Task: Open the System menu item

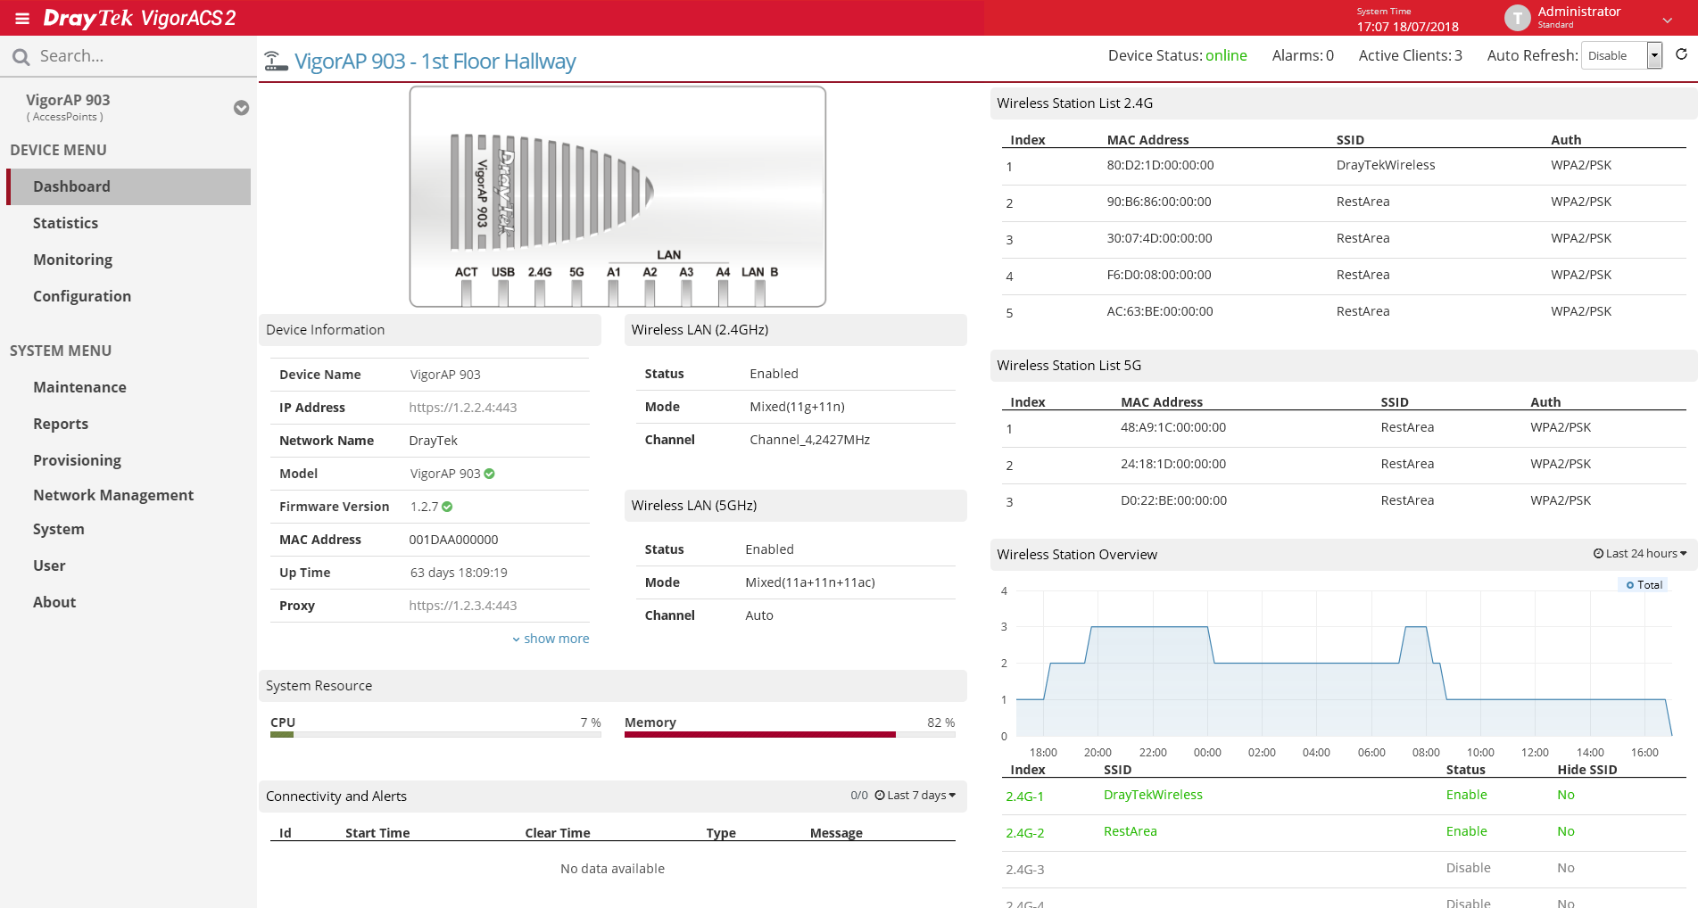Action: tap(59, 529)
